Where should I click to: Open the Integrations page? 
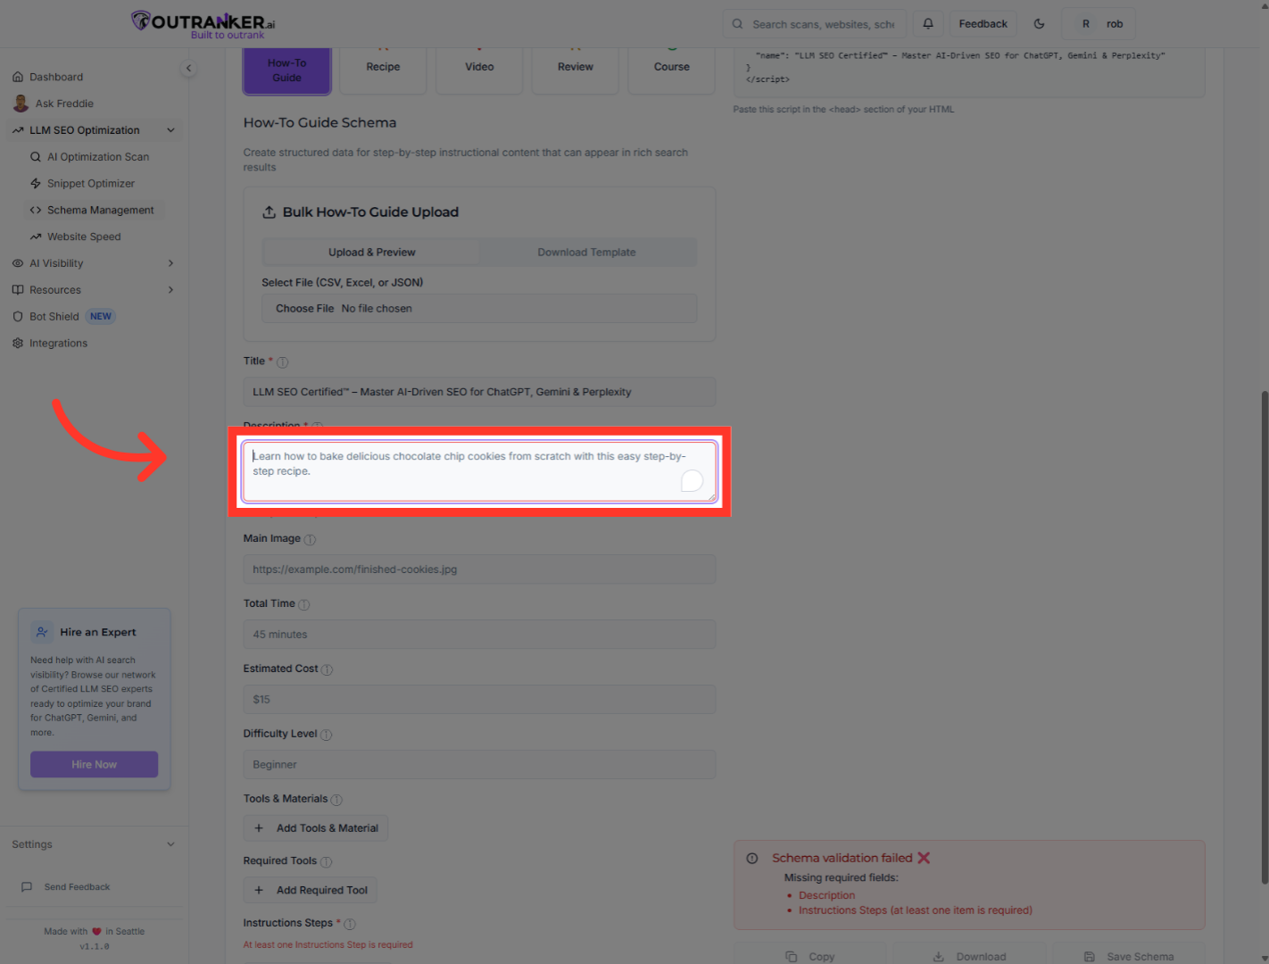[57, 343]
